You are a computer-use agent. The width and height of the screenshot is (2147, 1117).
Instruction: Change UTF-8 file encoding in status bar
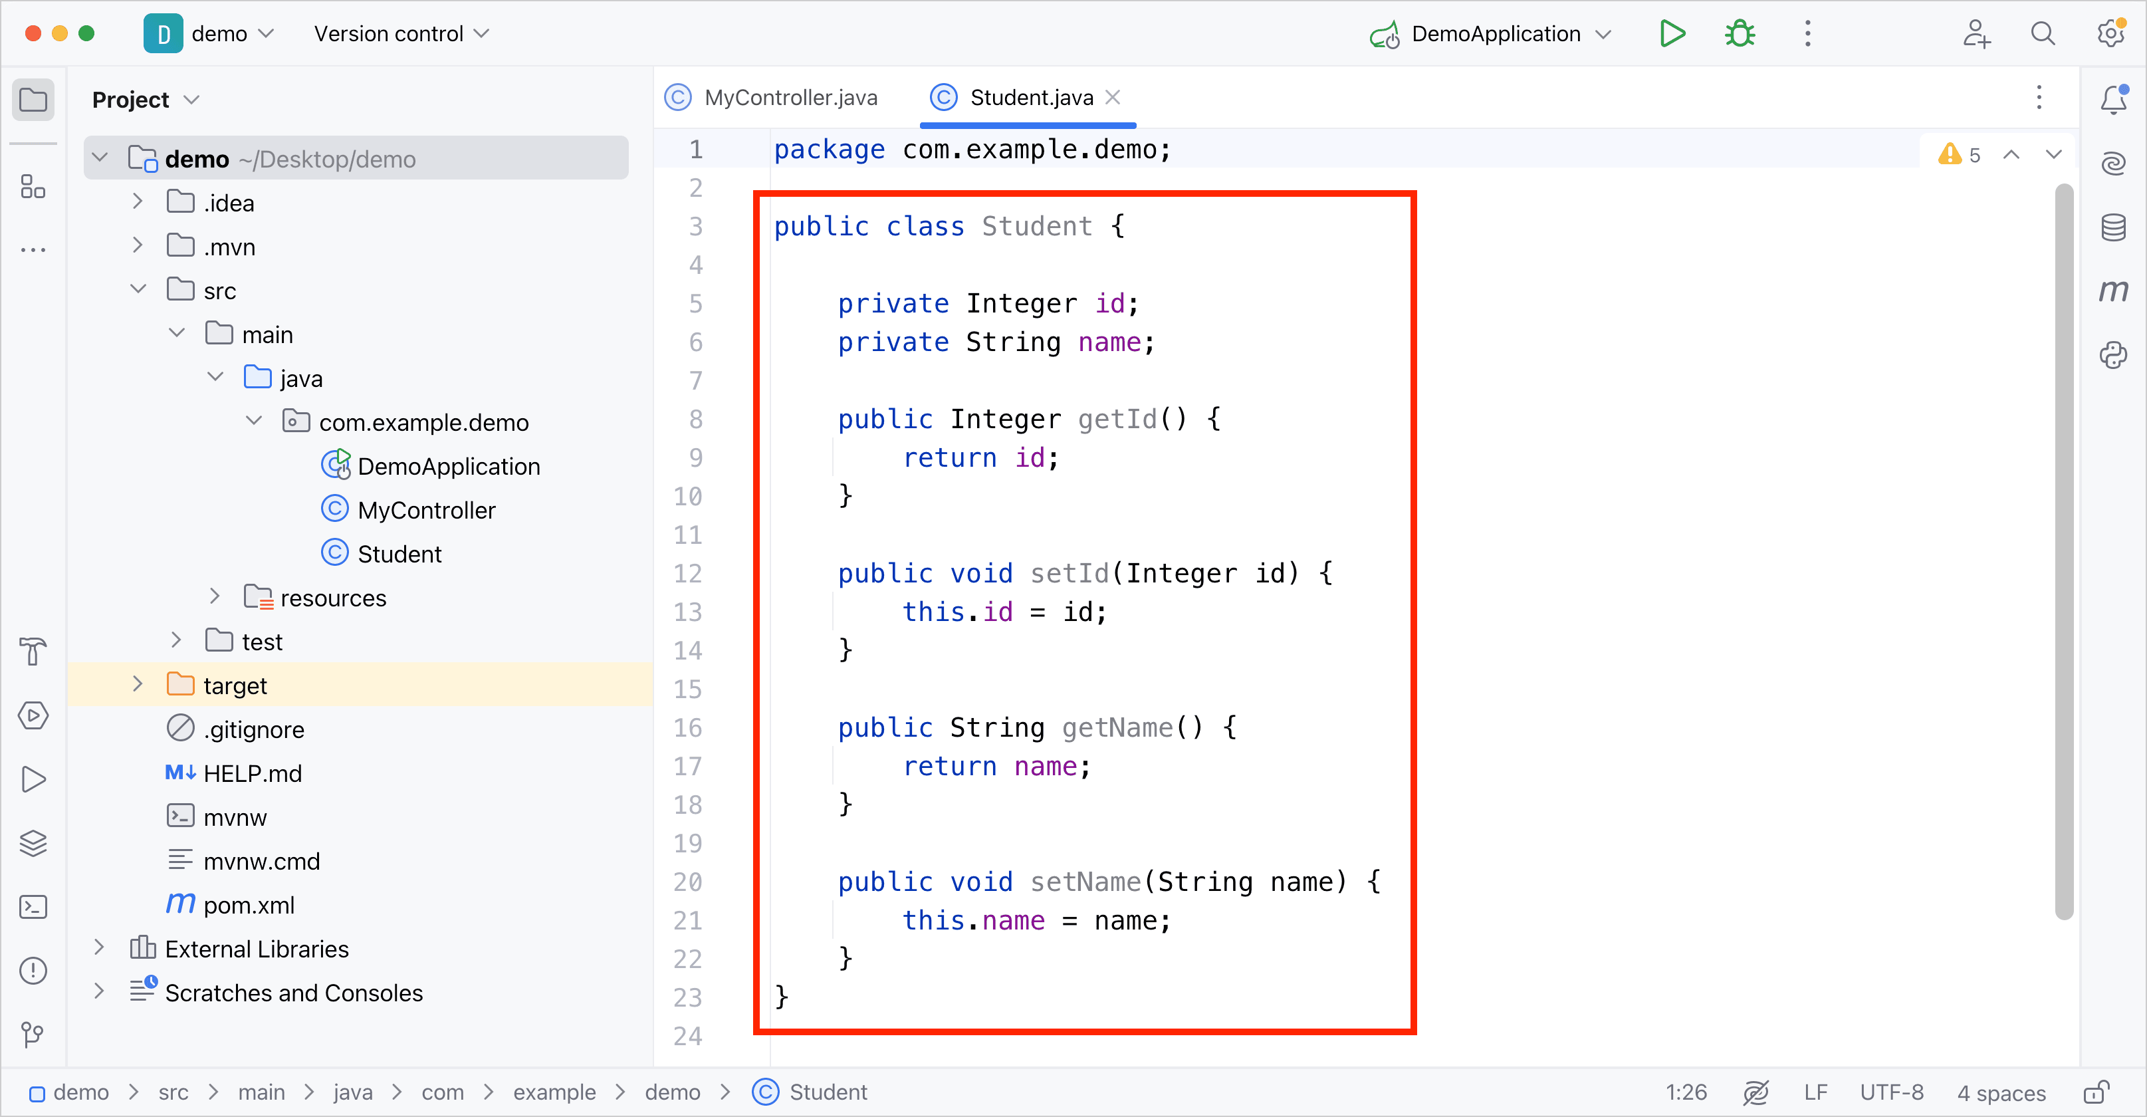tap(1891, 1092)
